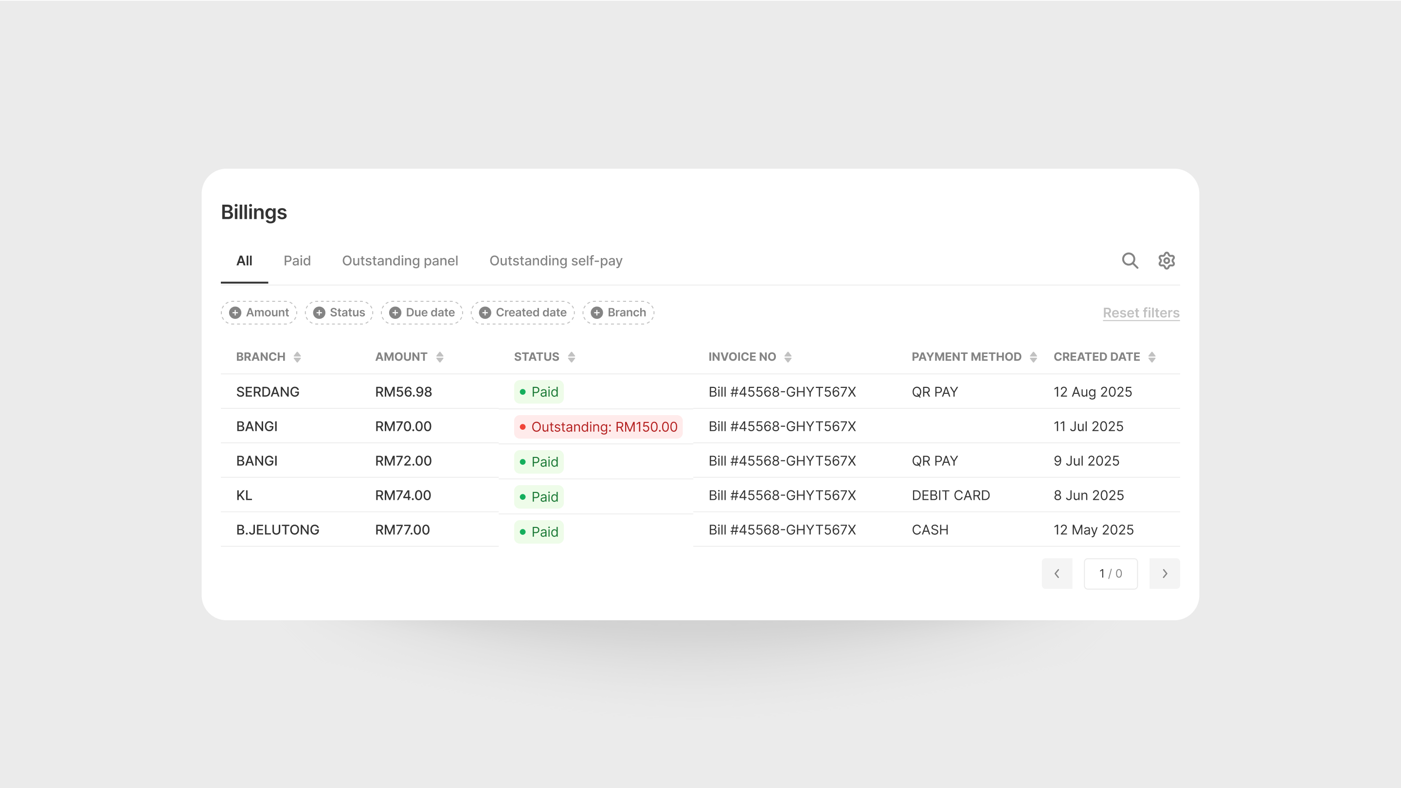Open the invoice number in KL row
1401x788 pixels.
[x=782, y=495]
